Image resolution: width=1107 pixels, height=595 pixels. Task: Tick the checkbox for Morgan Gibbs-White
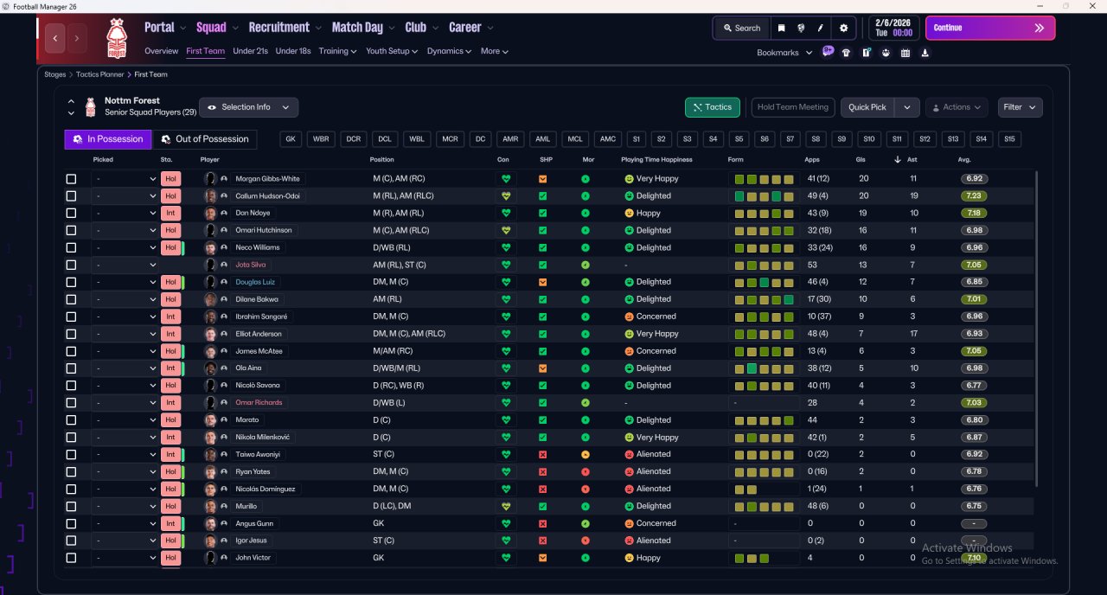coord(71,179)
